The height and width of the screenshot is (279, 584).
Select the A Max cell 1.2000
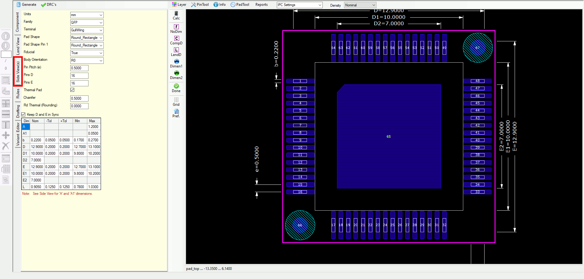tap(94, 127)
